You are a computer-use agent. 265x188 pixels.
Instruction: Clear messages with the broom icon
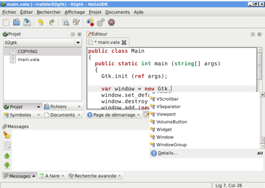click(7, 135)
